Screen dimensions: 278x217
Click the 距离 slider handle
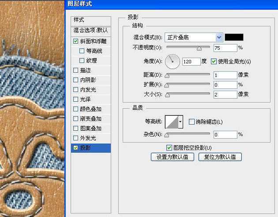[x=167, y=76]
